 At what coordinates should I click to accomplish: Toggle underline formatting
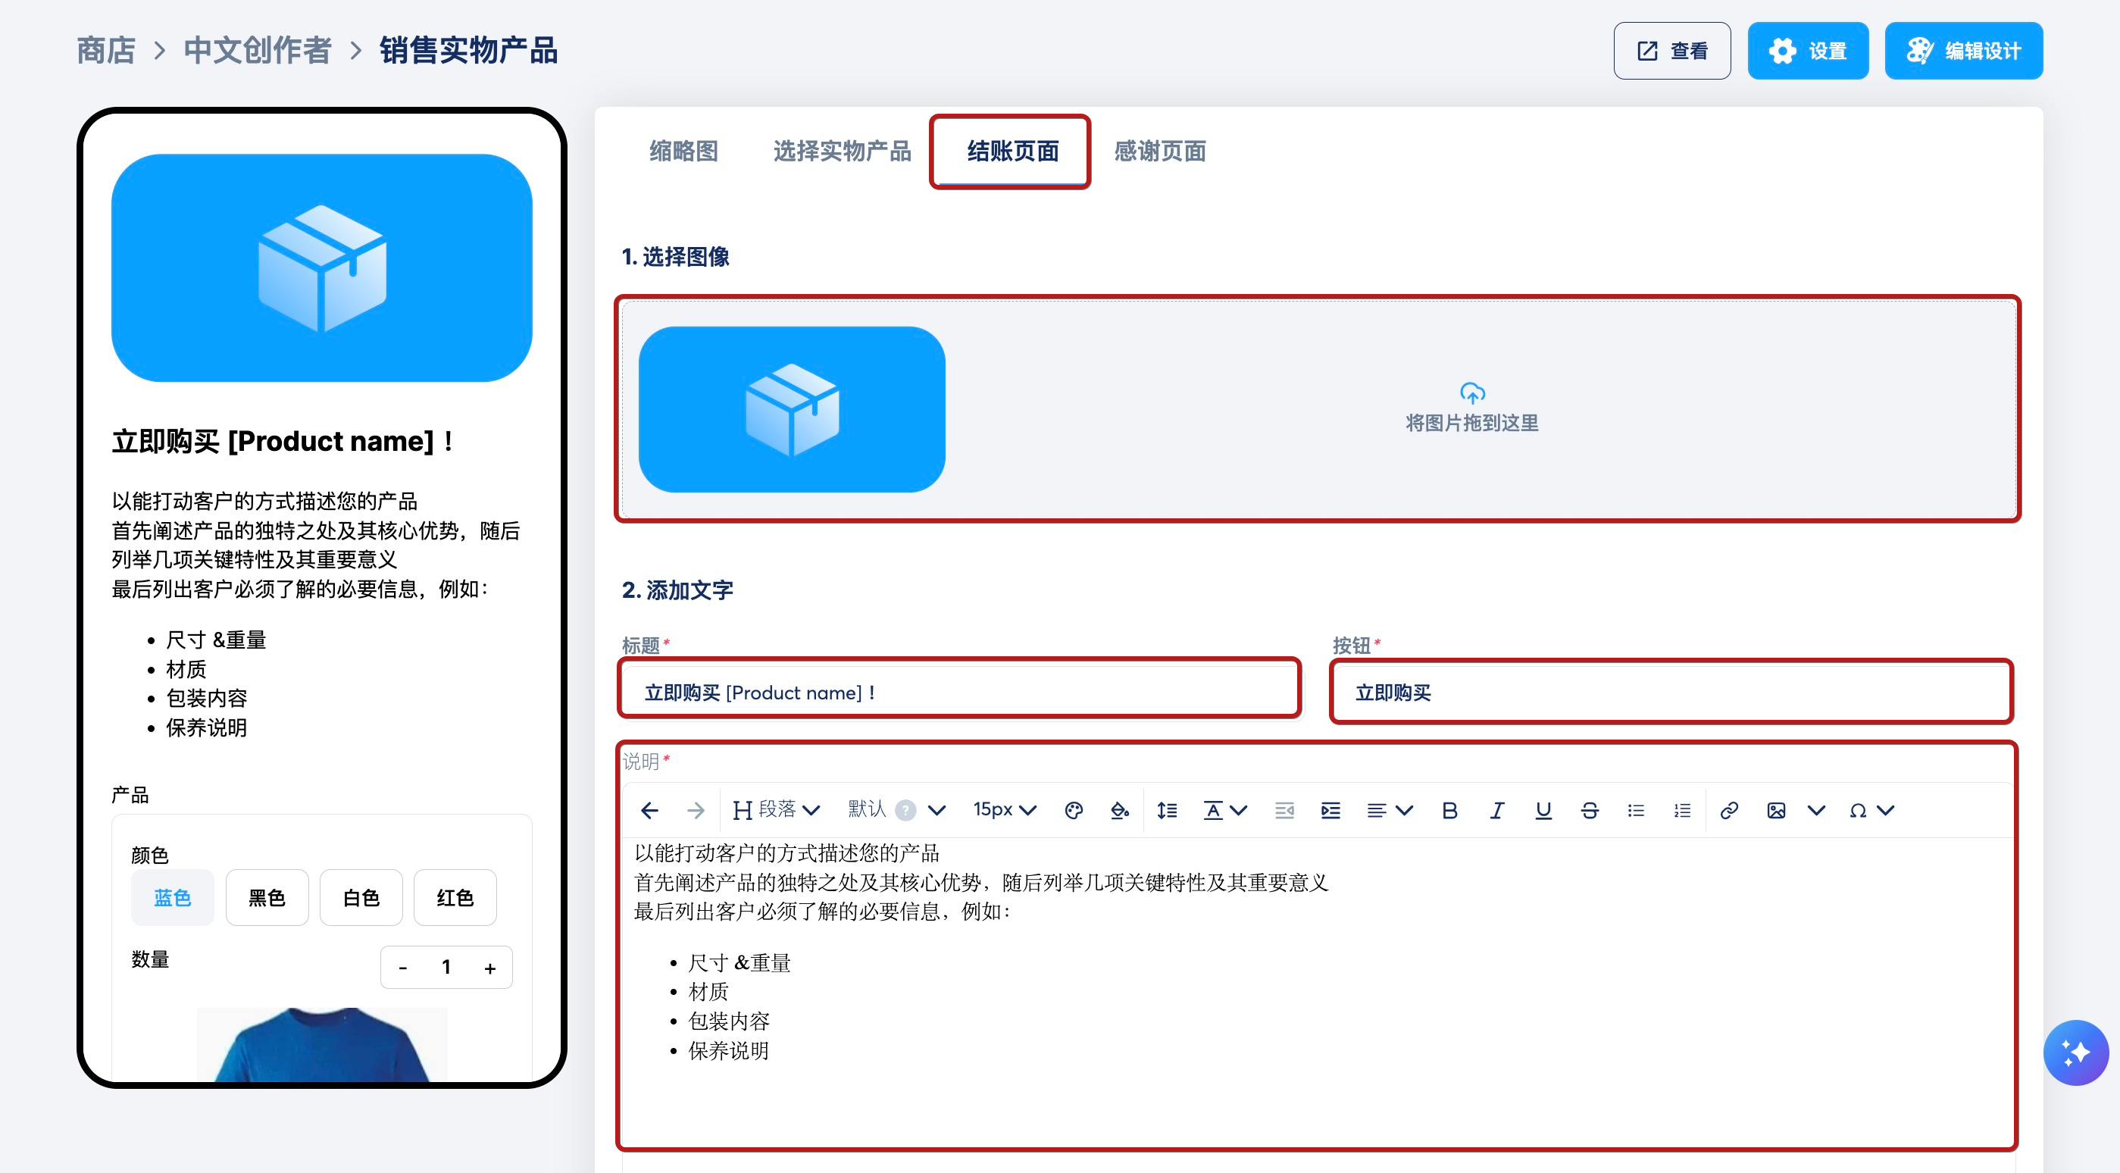tap(1543, 811)
